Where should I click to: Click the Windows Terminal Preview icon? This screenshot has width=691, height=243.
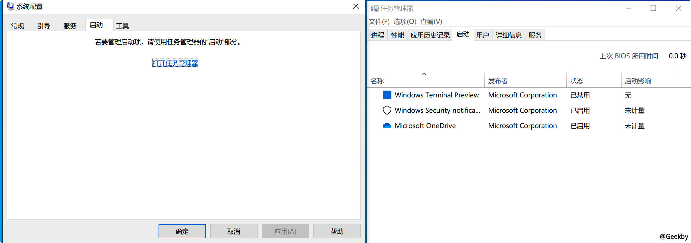click(387, 95)
